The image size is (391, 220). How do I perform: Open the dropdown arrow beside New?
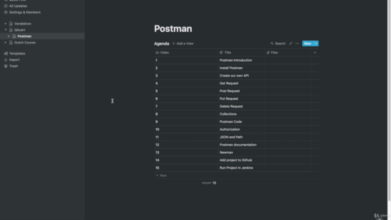[316, 43]
